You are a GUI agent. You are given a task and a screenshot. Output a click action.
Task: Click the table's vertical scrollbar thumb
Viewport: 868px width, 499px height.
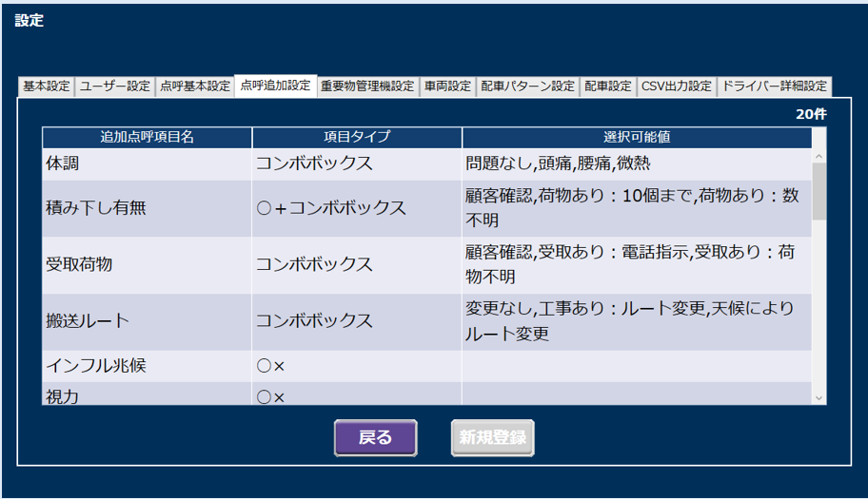click(819, 190)
